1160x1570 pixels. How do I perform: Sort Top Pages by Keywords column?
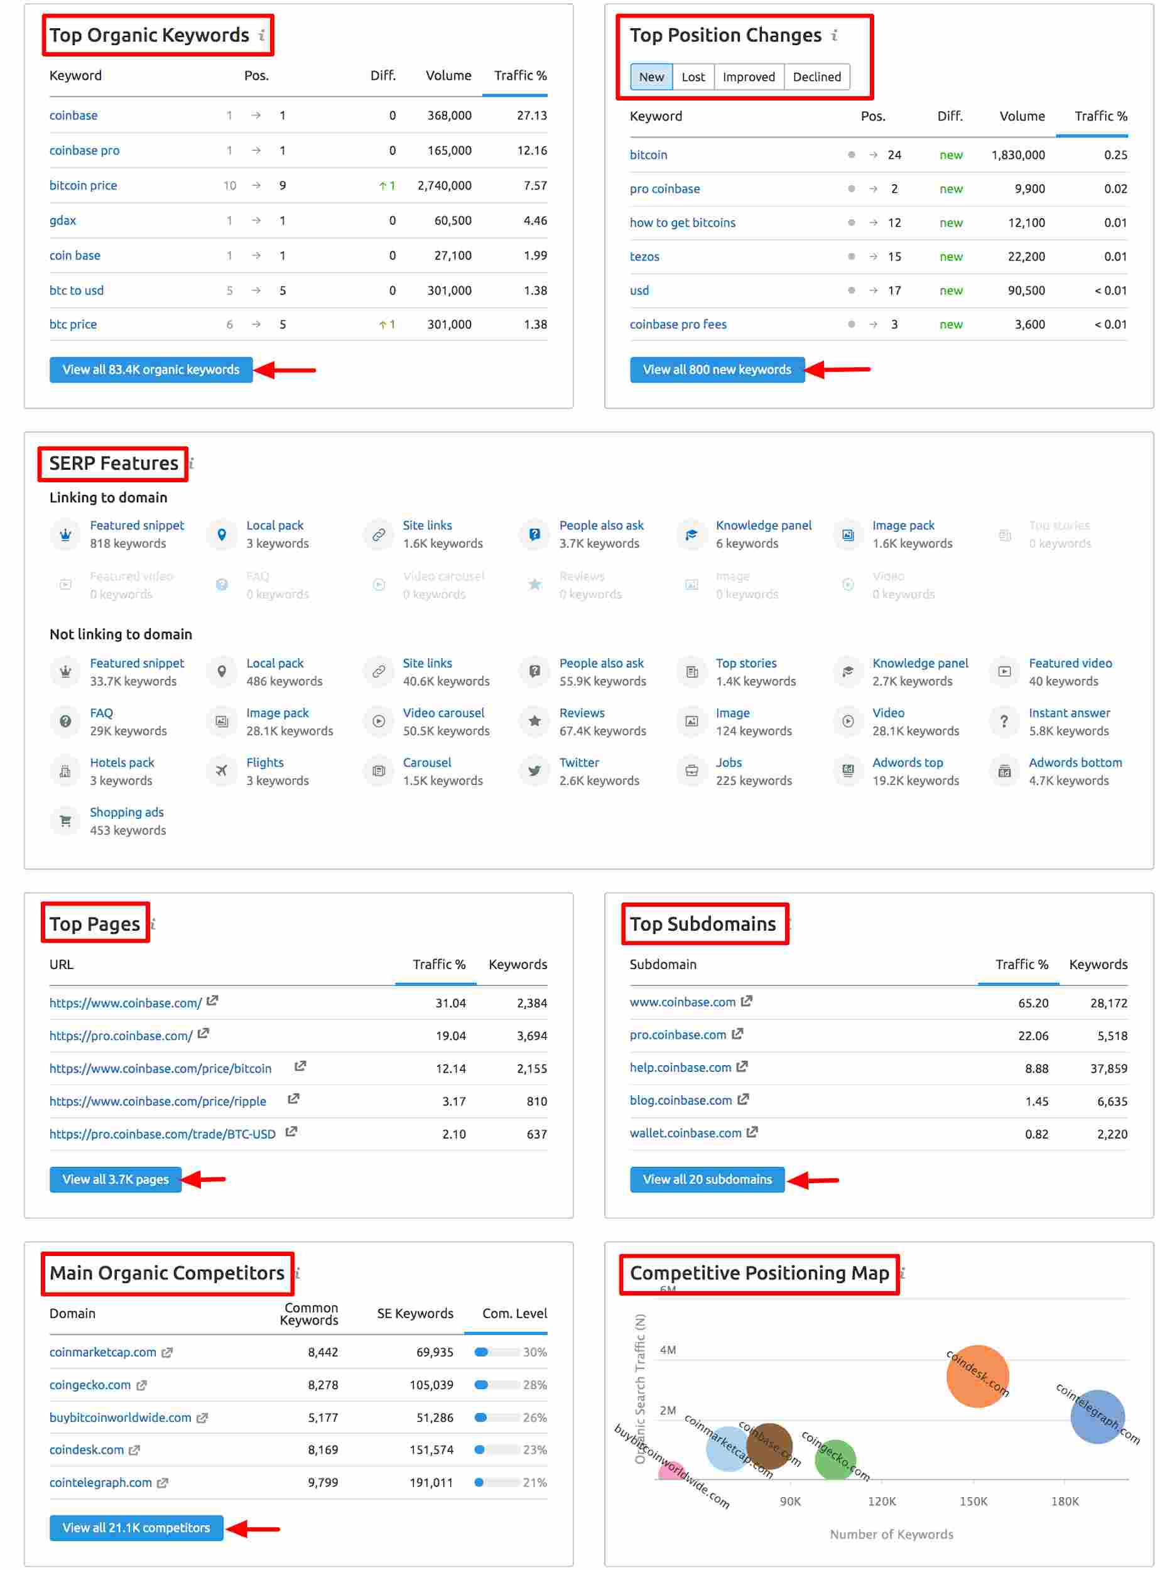coord(518,965)
